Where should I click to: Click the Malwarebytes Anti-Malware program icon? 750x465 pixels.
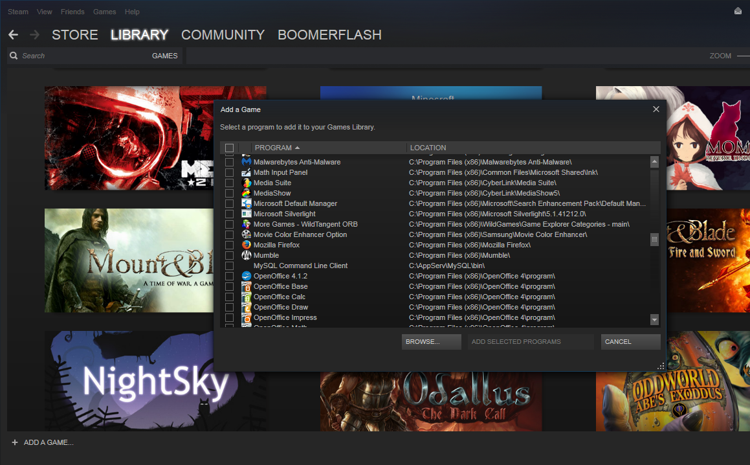(x=246, y=162)
